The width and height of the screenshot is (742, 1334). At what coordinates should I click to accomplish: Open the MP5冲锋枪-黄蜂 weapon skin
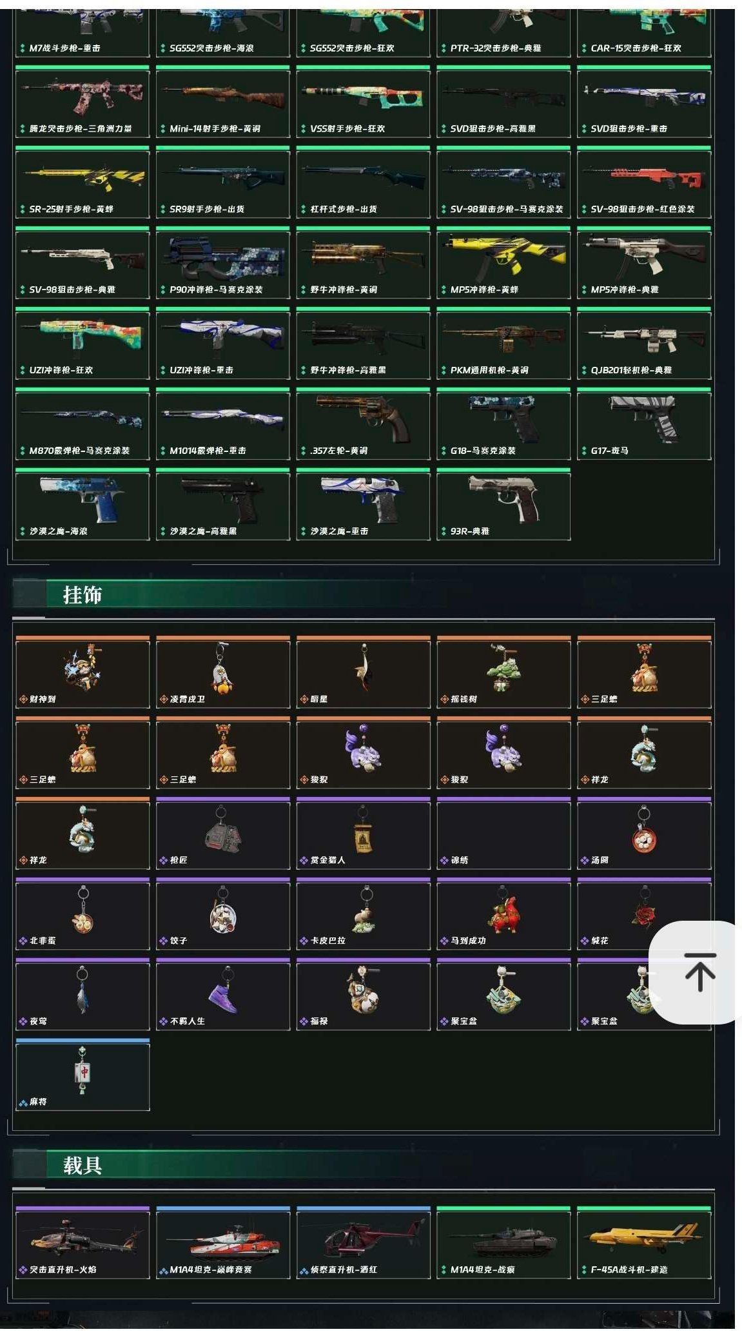click(x=503, y=262)
